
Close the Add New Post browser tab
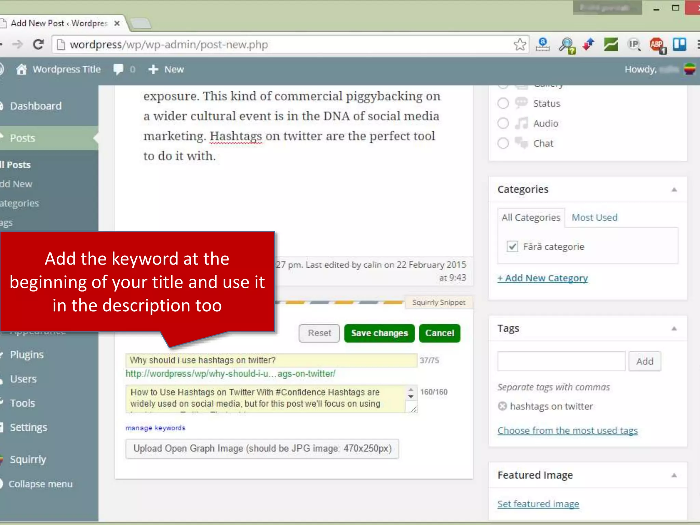pyautogui.click(x=117, y=23)
